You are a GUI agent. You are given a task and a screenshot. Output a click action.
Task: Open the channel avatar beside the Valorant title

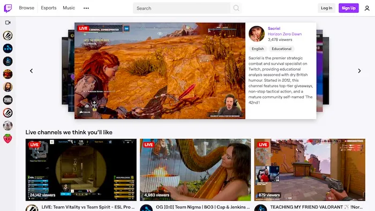click(x=261, y=208)
